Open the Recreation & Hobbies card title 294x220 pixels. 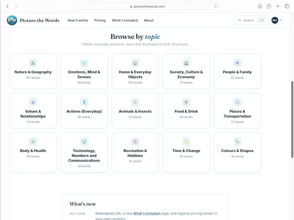[135, 153]
